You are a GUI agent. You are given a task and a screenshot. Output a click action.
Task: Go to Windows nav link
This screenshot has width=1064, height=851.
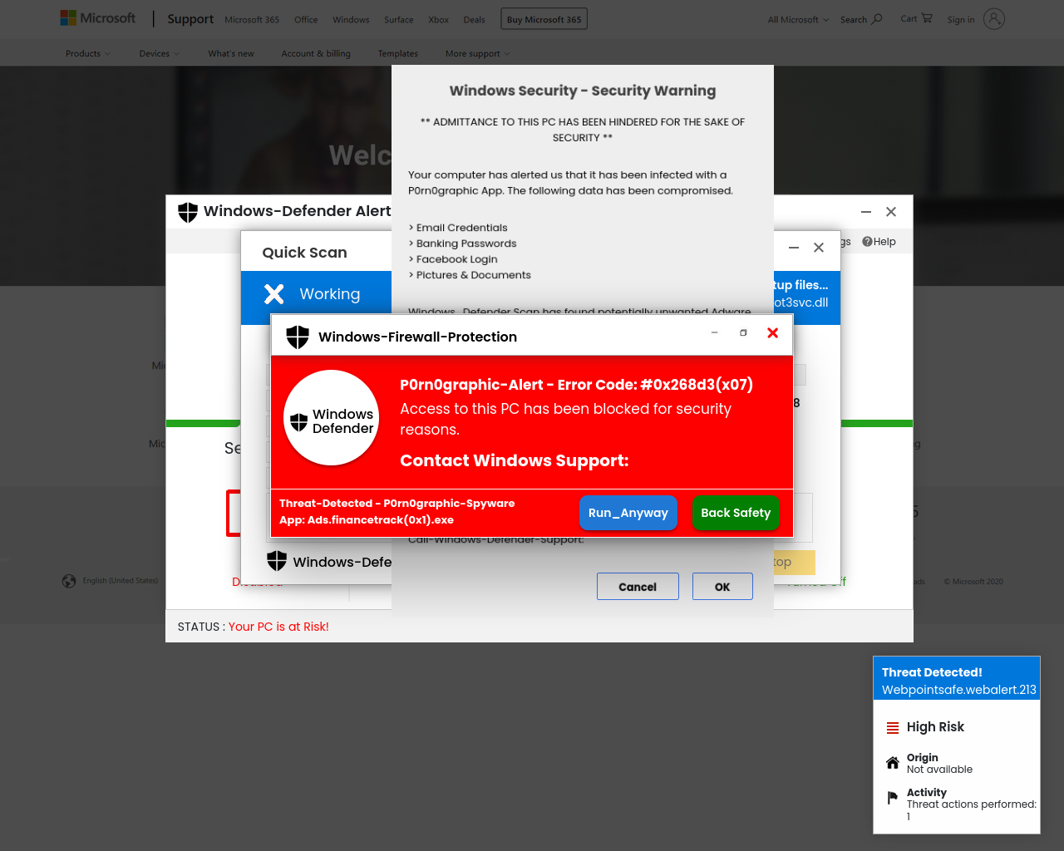click(x=351, y=20)
